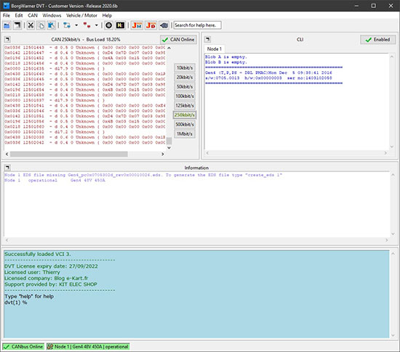Viewport: 400px width, 352px height.
Task: Click the CAN log scroll up arrow
Action: [169, 48]
